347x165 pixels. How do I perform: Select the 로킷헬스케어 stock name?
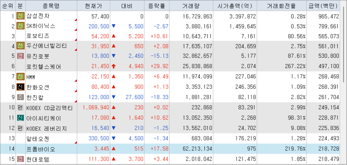coord(44,66)
